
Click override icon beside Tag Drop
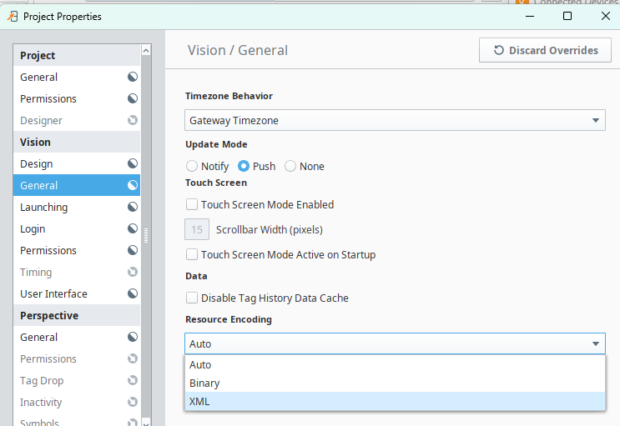click(x=132, y=380)
